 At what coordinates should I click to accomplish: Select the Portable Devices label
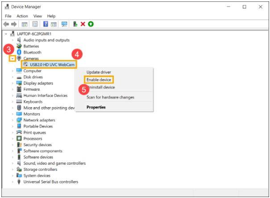coord(38,126)
